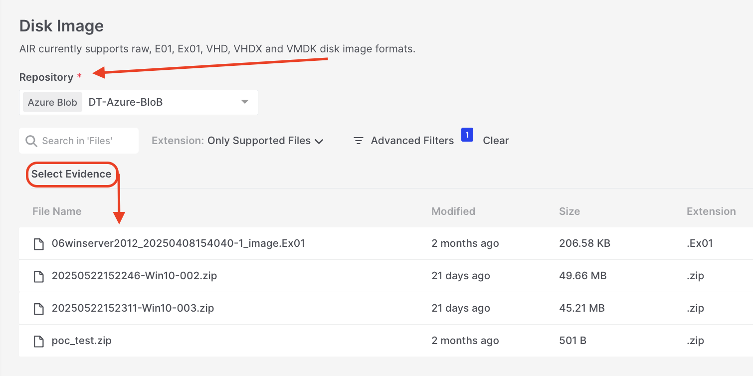The width and height of the screenshot is (753, 376).
Task: Pick the poc_test.zip file entry
Action: 82,341
